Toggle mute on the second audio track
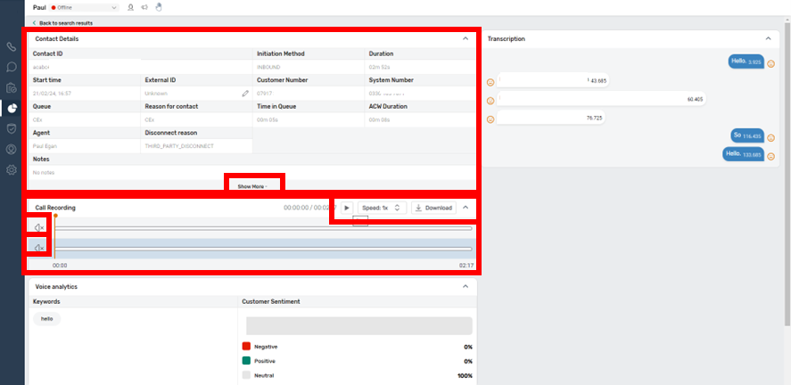 point(38,248)
